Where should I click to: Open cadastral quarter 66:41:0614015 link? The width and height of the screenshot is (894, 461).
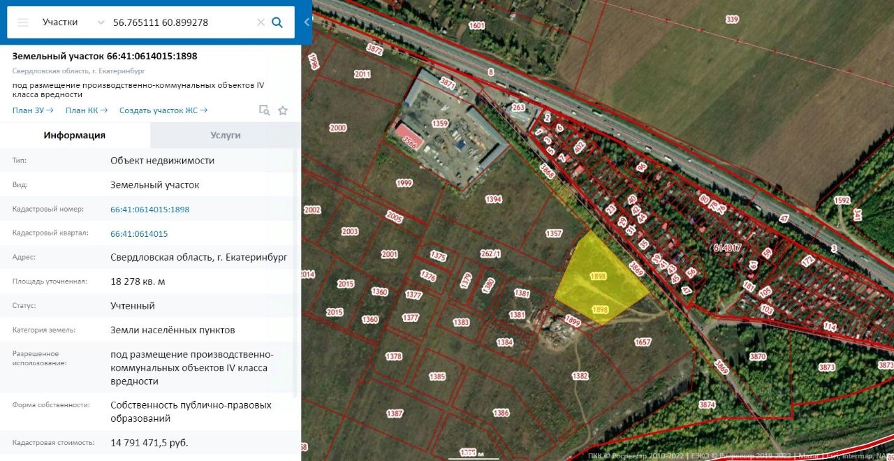tap(139, 234)
